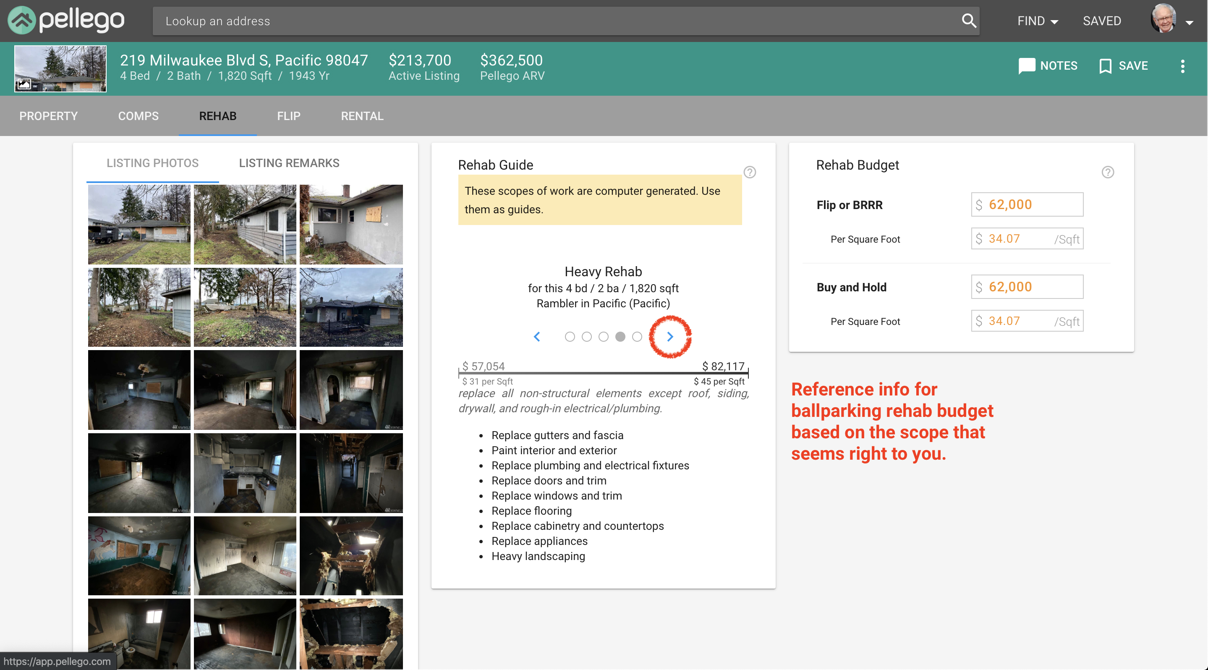
Task: Select the first rehab level dot
Action: [x=569, y=337]
